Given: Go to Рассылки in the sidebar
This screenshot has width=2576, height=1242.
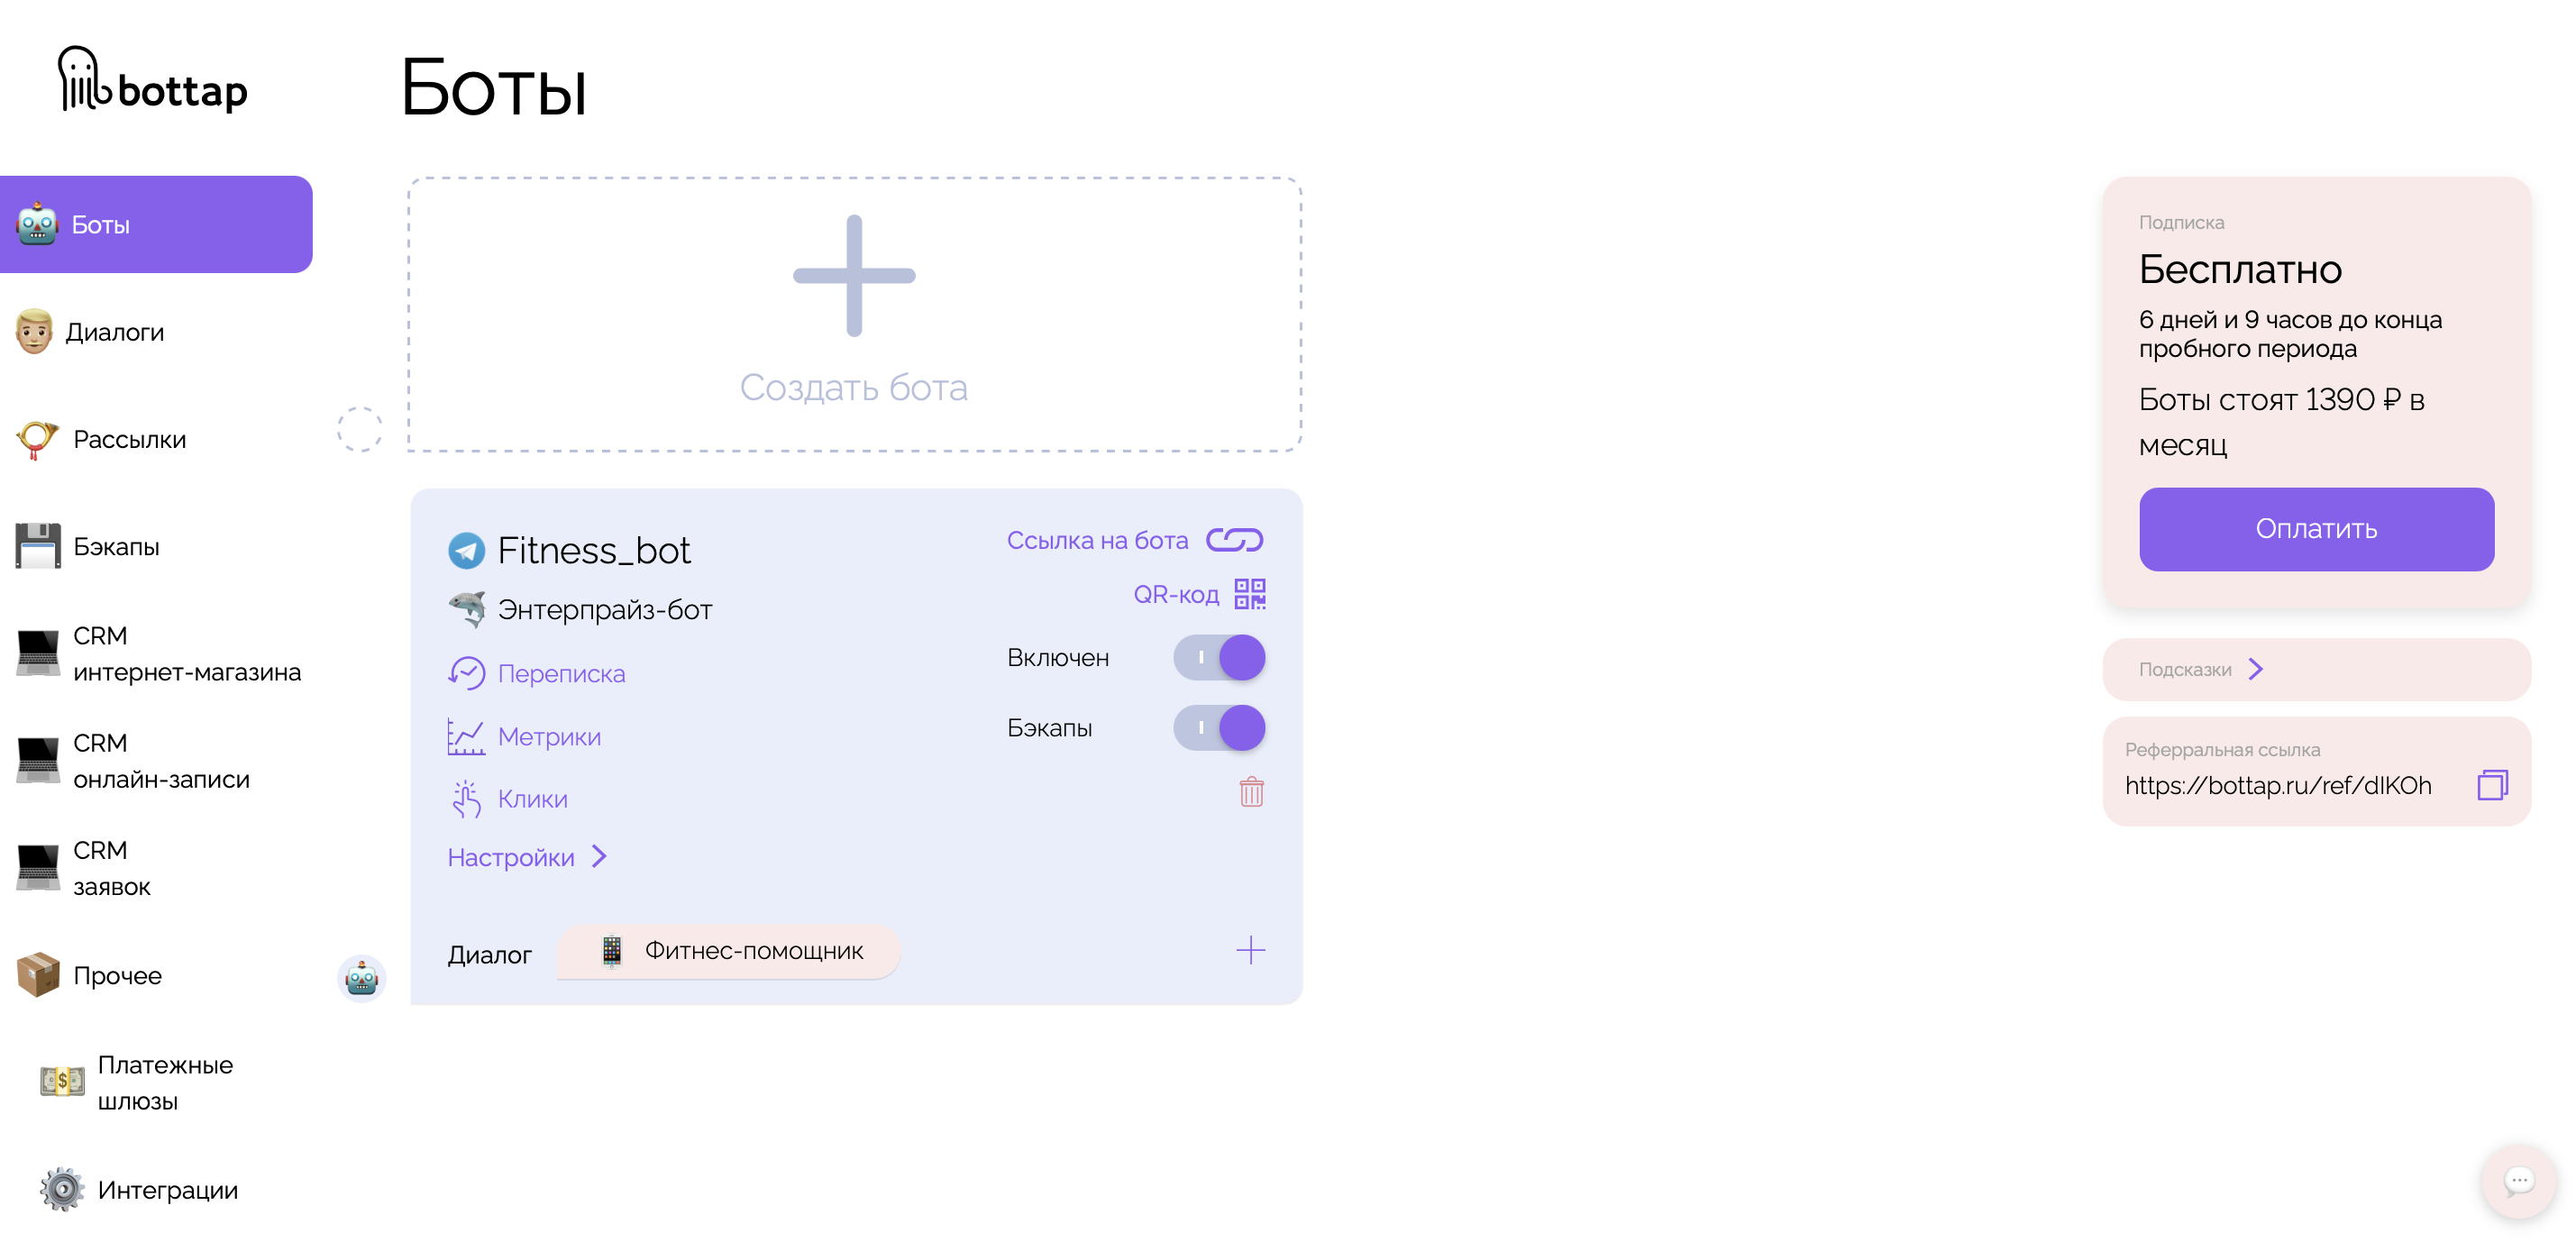Looking at the screenshot, I should tap(129, 440).
